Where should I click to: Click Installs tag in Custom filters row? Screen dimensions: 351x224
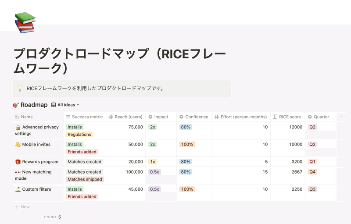(x=75, y=189)
